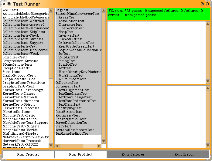212x161 pixels.
Task: Click the collapse window icon in title bar
Action: pyautogui.click(x=207, y=4)
